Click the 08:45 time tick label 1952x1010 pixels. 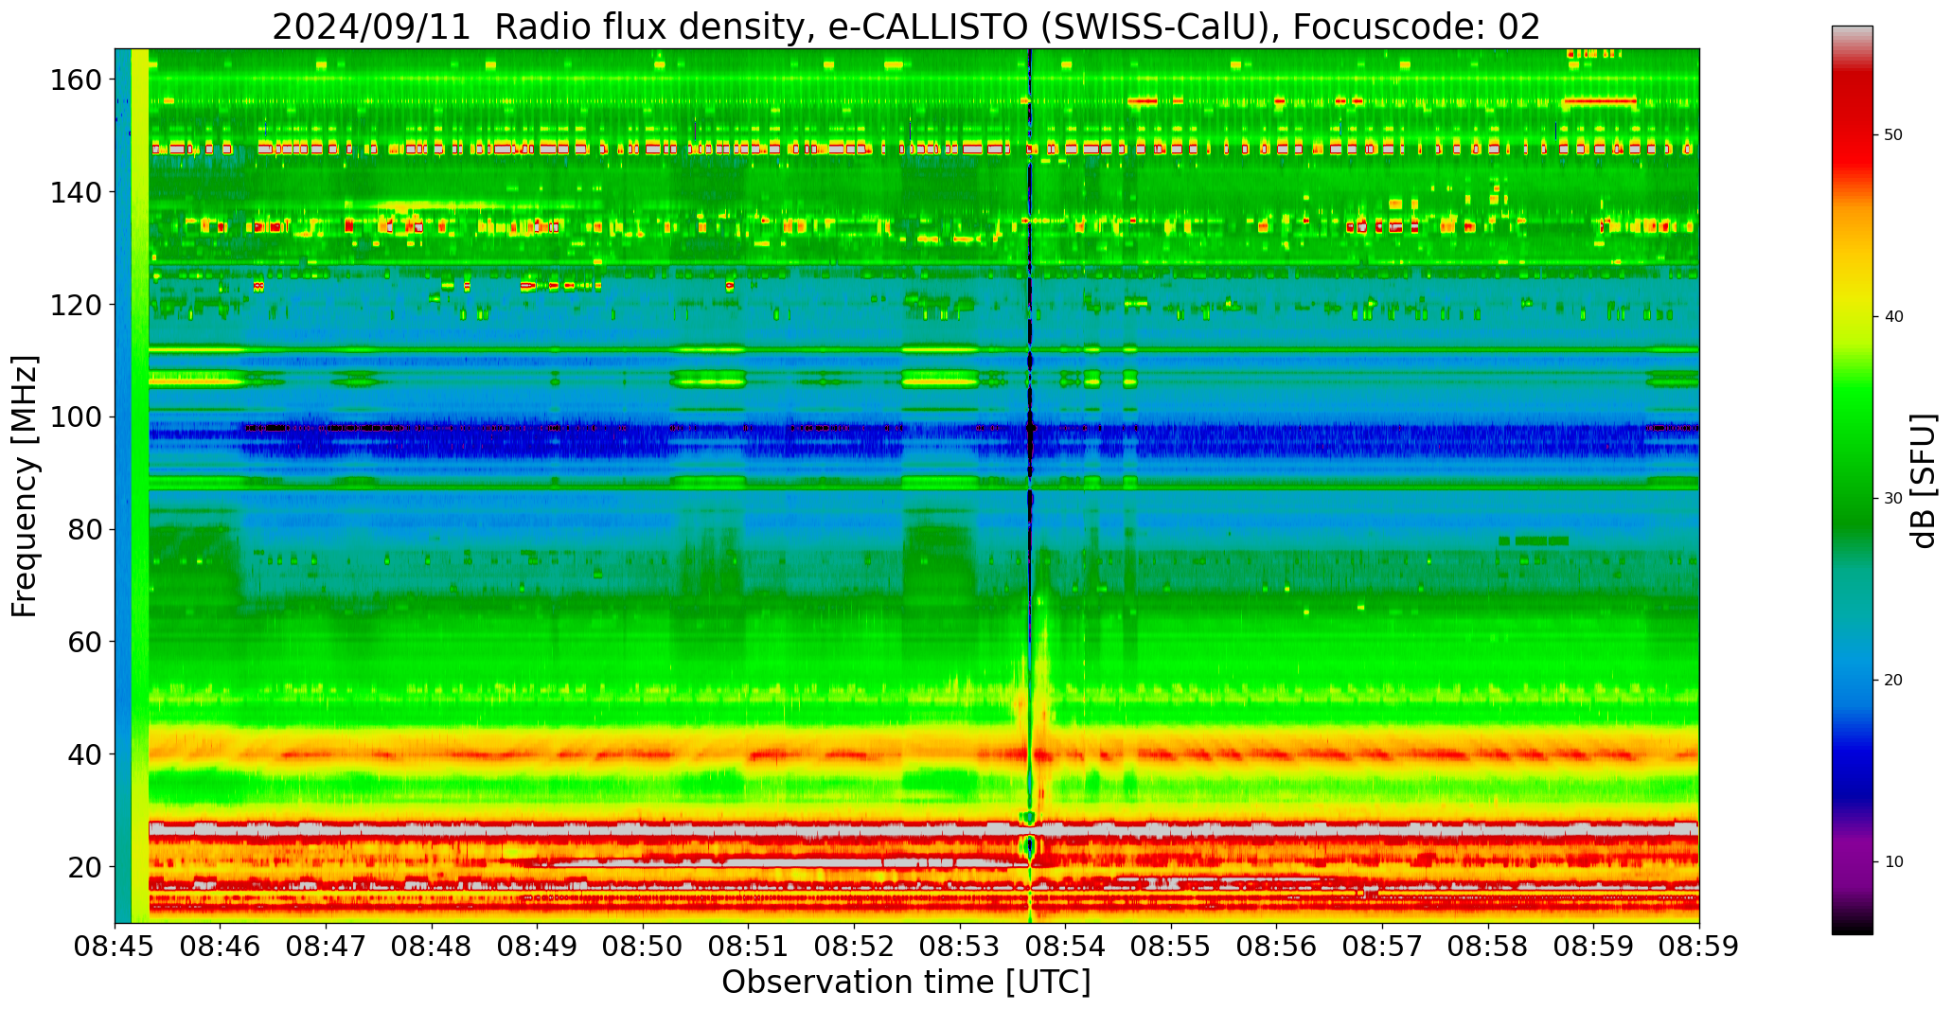pos(115,948)
